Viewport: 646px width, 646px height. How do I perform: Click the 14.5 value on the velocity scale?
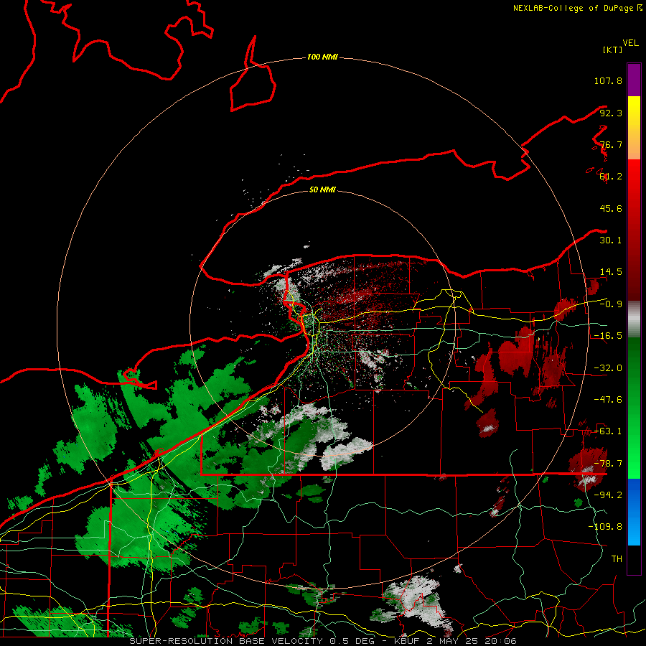coord(611,272)
